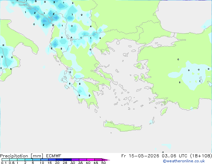Pick the 15–20 mm legend color swatch
The width and height of the screenshot is (212, 164).
click(x=52, y=160)
